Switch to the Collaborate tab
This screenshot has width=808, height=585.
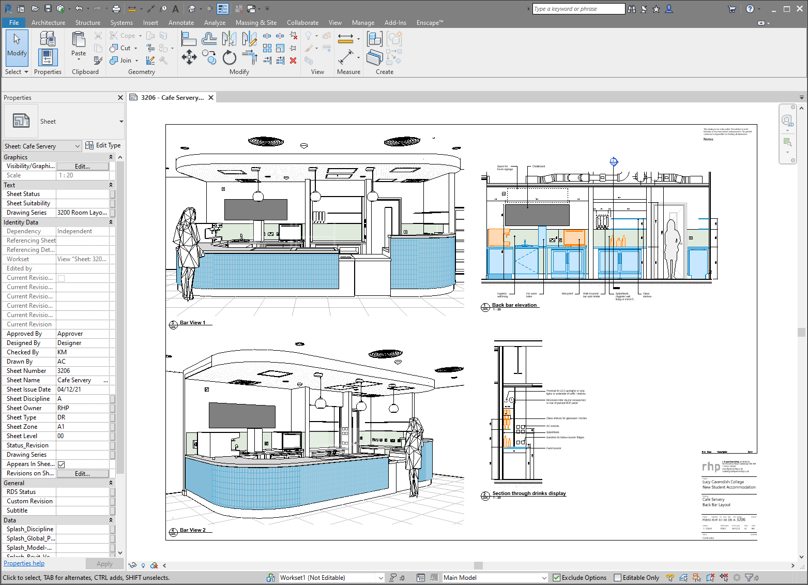point(302,23)
